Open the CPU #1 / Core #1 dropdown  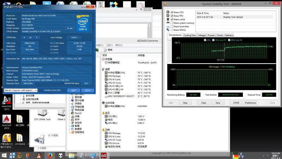pyautogui.click(x=20, y=90)
